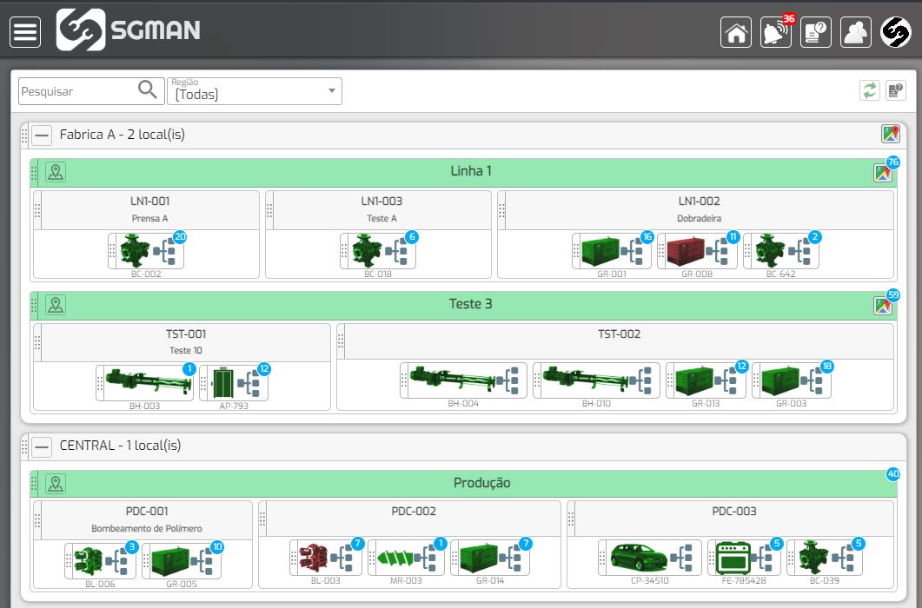Click the Pesquisar search field
Viewport: 922px width, 608px height.
[x=78, y=89]
